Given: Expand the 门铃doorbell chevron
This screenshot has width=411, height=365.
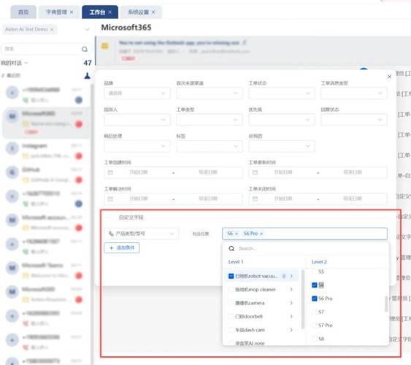Looking at the screenshot, I should 291,317.
